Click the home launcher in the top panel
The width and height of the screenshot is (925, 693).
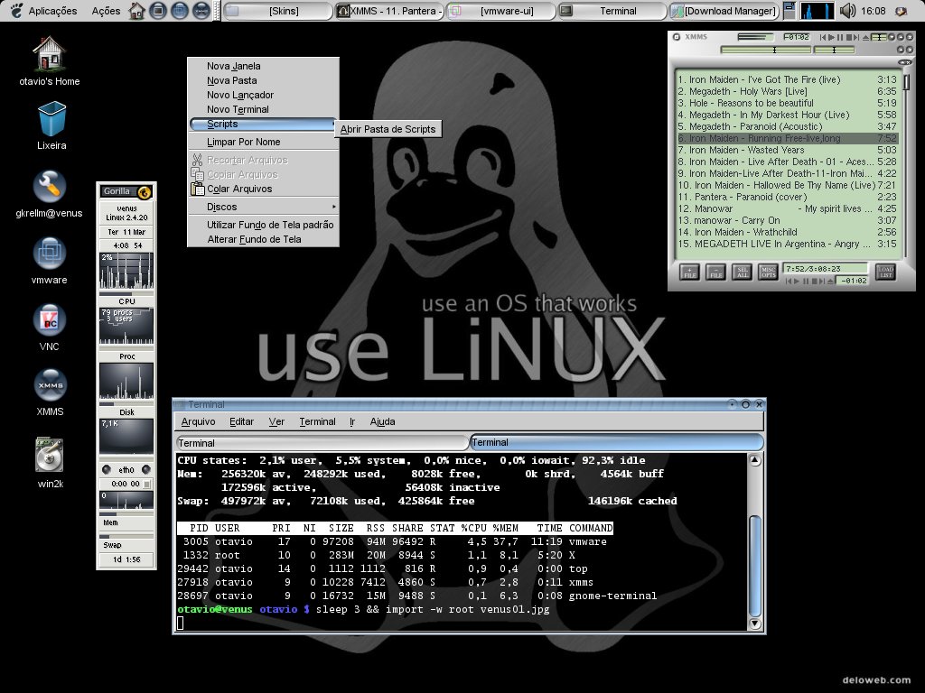pyautogui.click(x=137, y=11)
